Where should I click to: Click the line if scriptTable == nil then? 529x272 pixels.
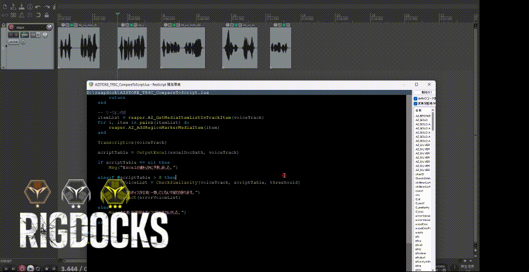tap(133, 163)
